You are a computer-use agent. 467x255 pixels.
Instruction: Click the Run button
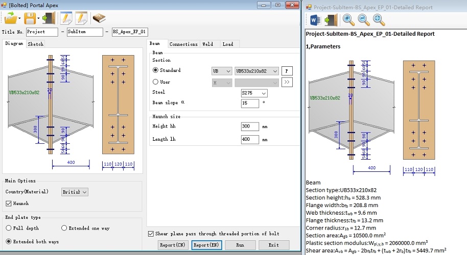[x=240, y=245]
